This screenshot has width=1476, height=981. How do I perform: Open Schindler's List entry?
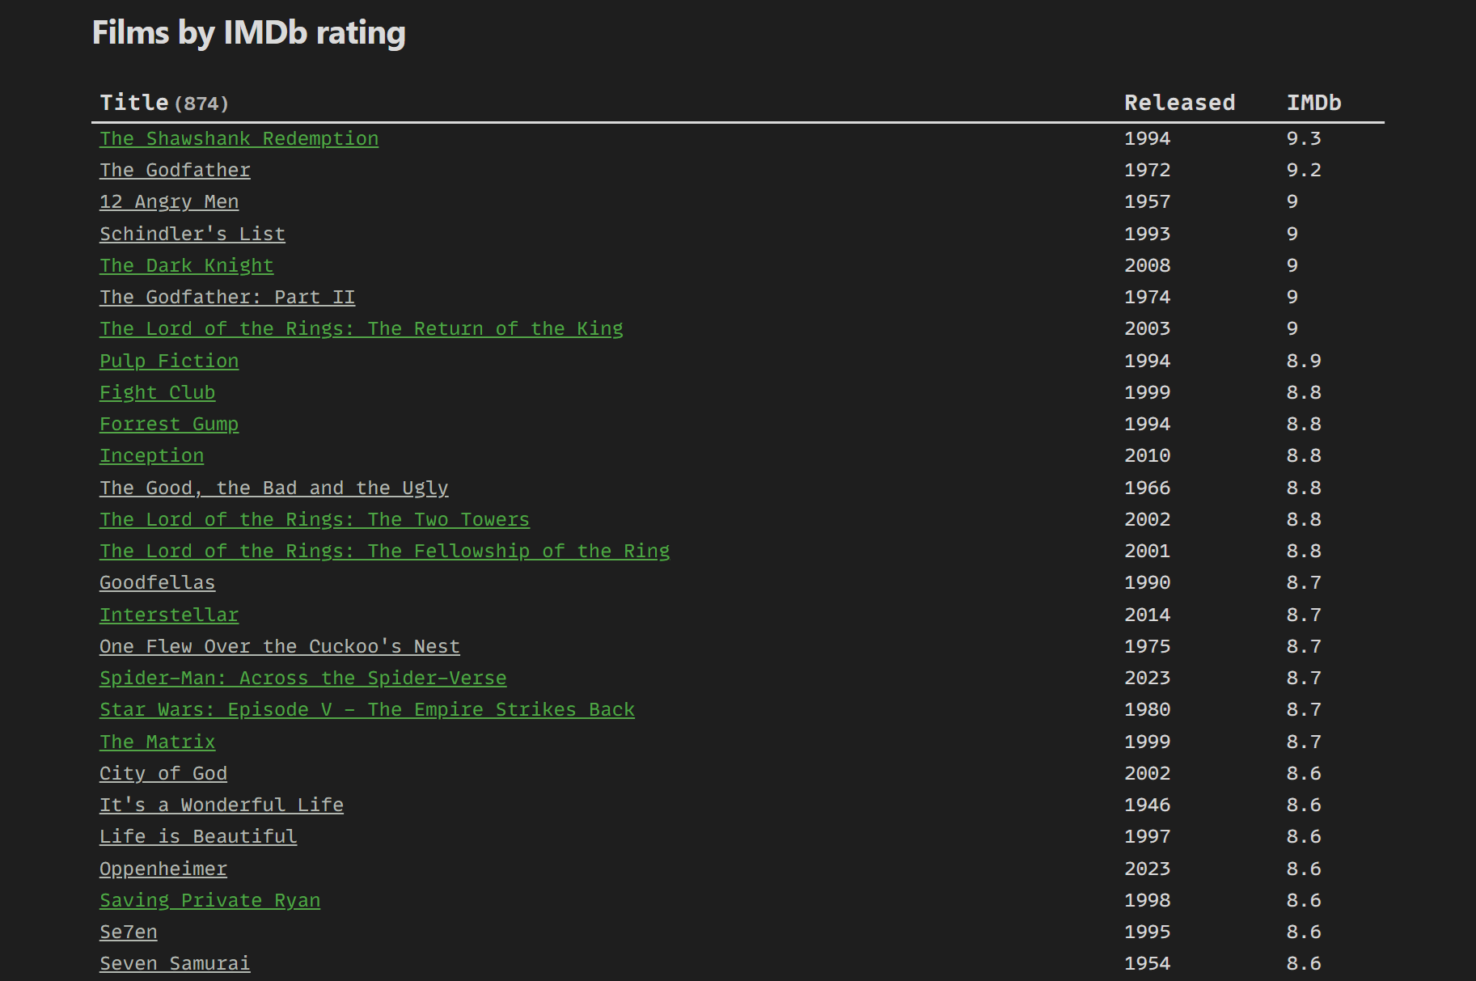pos(192,234)
